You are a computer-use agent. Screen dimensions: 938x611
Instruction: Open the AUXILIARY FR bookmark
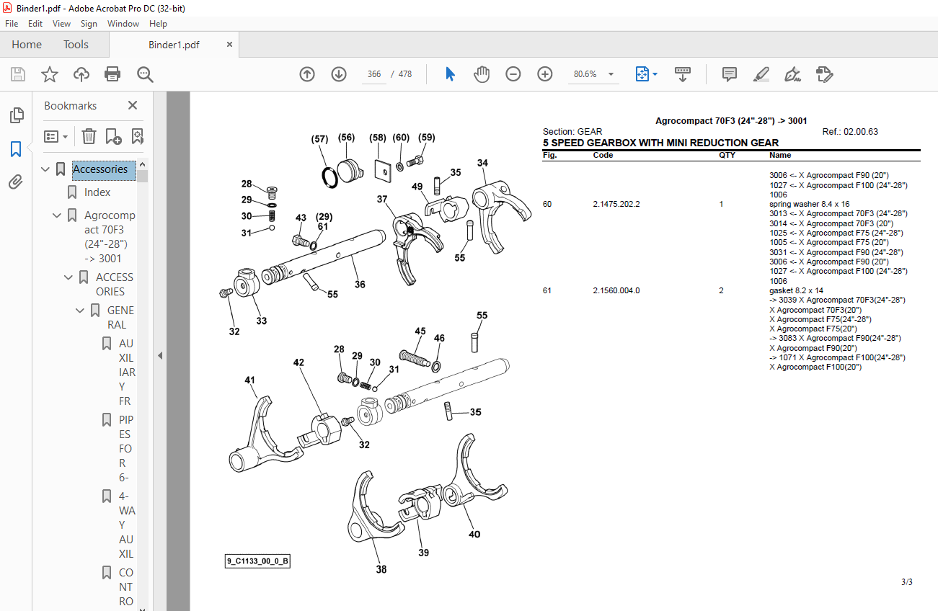[x=127, y=373]
